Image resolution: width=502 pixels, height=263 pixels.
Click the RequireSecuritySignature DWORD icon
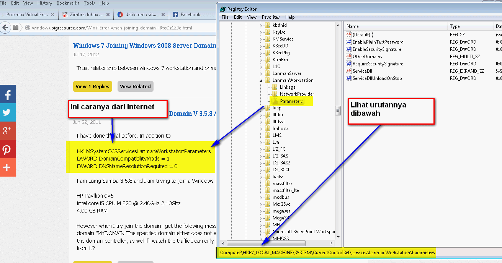pyautogui.click(x=348, y=64)
